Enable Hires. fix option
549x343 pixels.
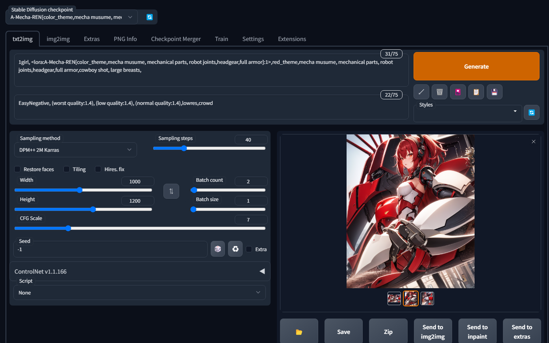98,169
